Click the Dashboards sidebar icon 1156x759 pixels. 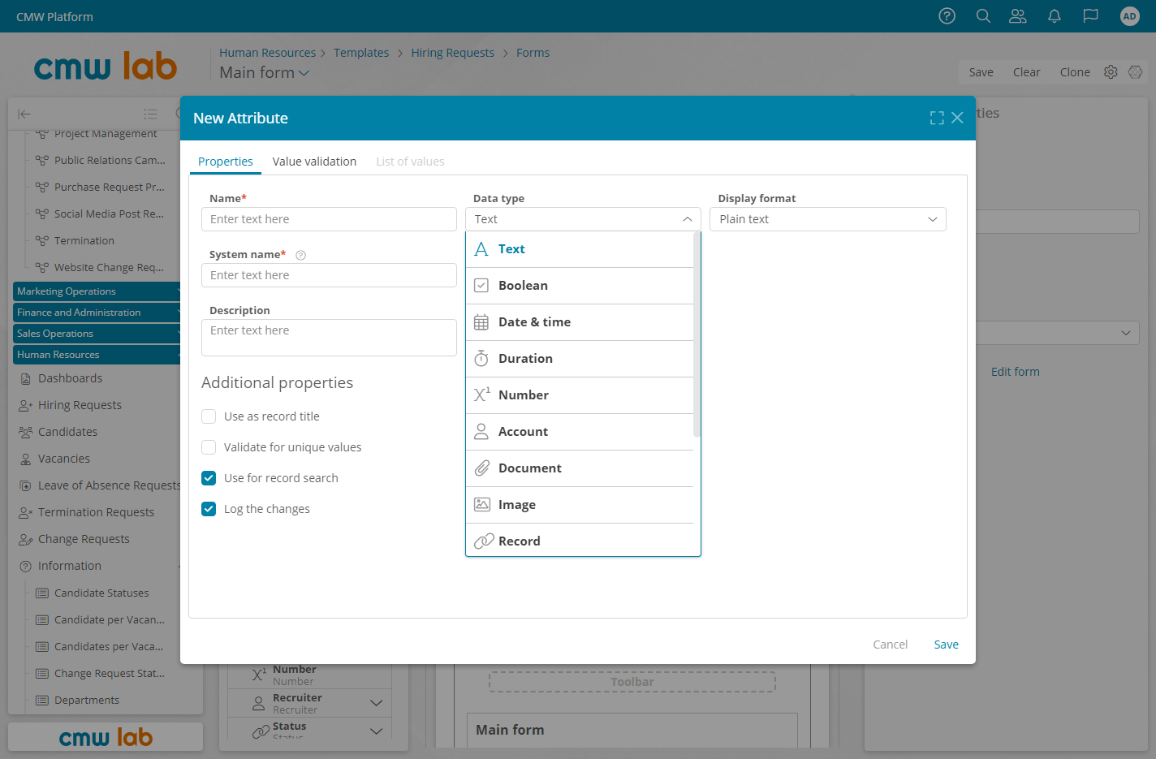tap(25, 378)
